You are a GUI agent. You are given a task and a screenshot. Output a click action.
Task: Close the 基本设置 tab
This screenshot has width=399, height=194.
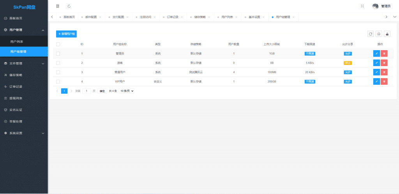pyautogui.click(x=263, y=17)
